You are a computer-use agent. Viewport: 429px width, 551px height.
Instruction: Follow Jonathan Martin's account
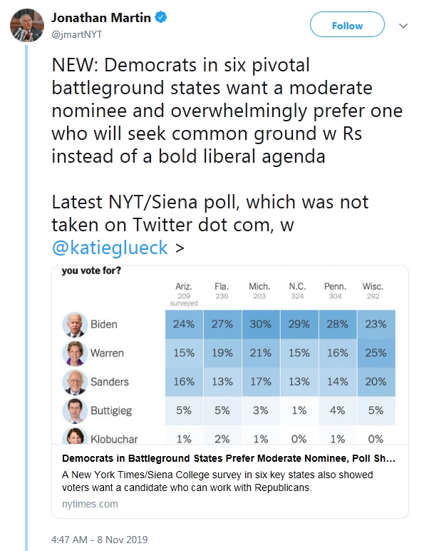tap(347, 24)
